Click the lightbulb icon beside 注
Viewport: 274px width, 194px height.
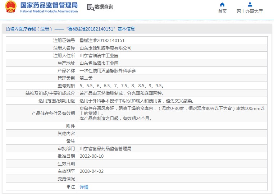[x=68, y=187]
